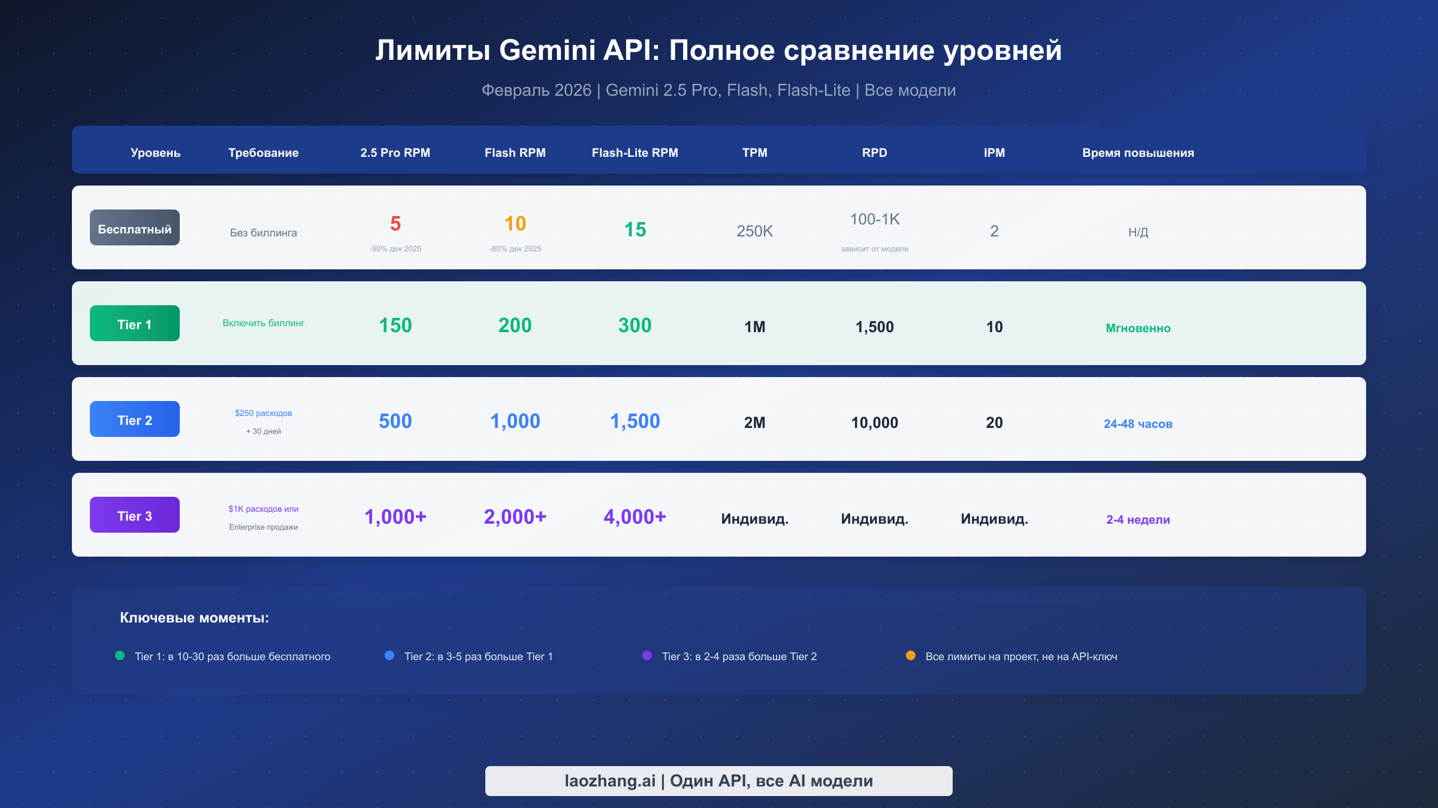Expand the -90% дек 2025 annotation
Image resolution: width=1438 pixels, height=808 pixels.
[395, 248]
